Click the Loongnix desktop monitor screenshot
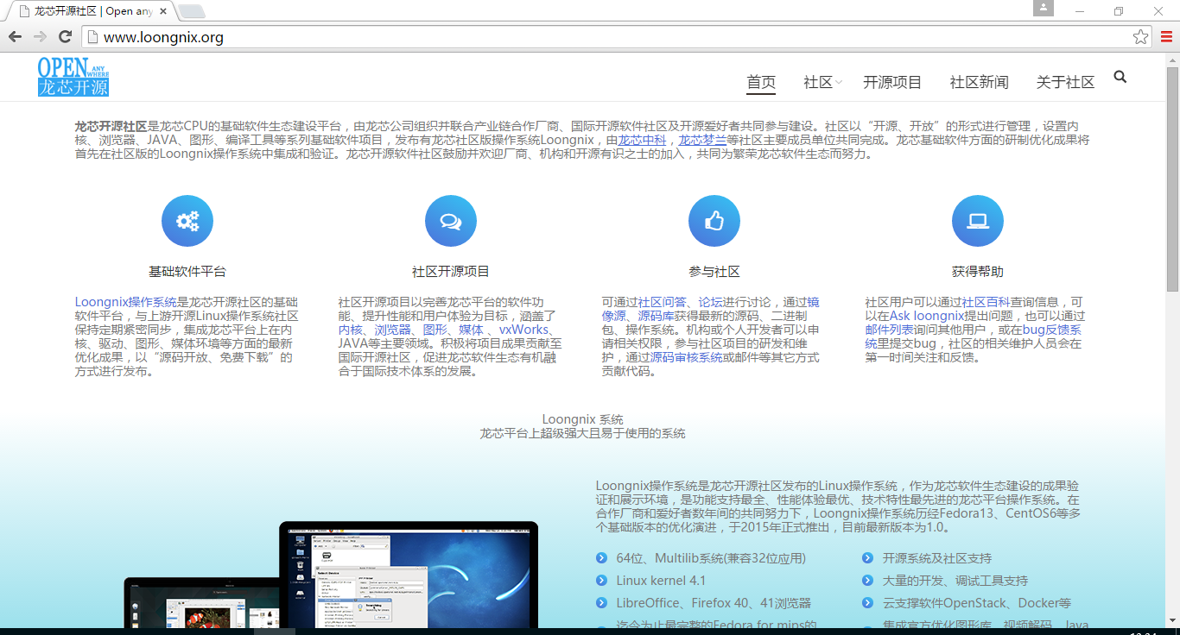 409,574
